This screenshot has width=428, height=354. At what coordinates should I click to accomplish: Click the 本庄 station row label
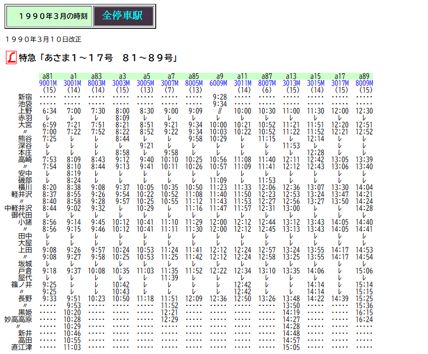click(x=25, y=153)
